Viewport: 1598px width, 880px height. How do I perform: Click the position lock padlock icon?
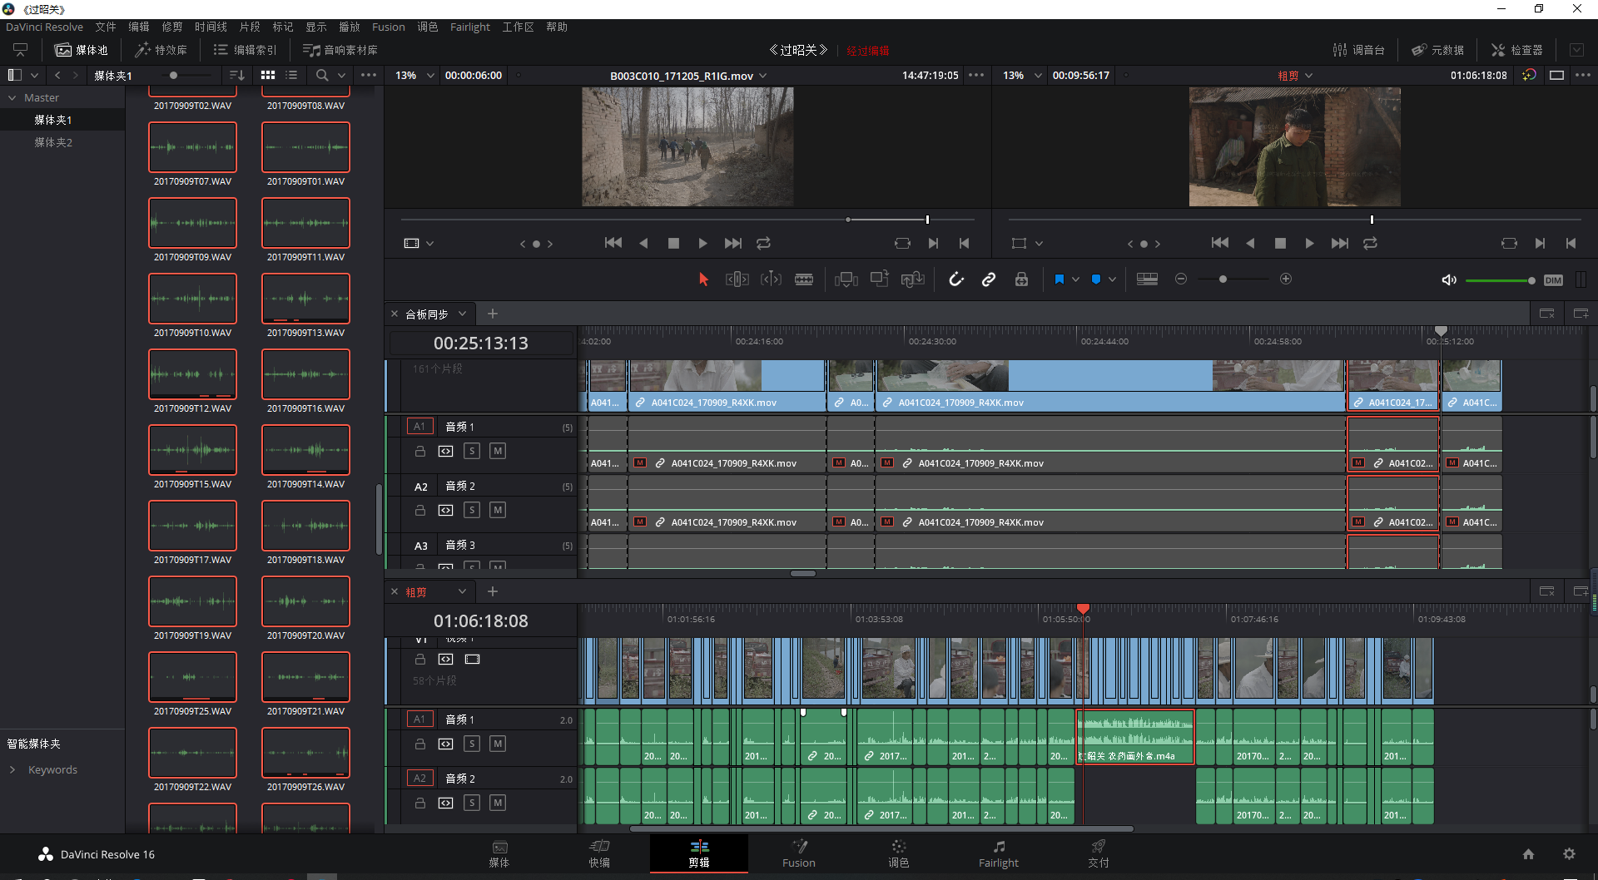coord(1021,279)
